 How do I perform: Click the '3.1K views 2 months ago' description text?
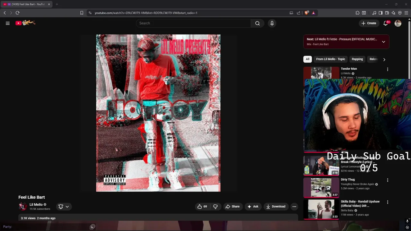pyautogui.click(x=38, y=218)
